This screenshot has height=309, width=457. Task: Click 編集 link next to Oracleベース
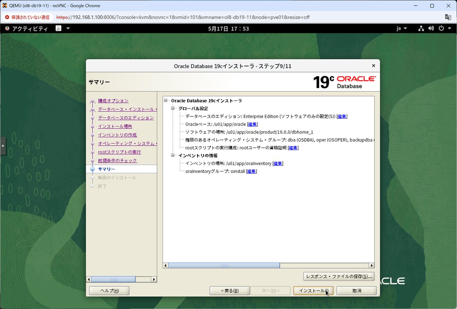tap(252, 124)
